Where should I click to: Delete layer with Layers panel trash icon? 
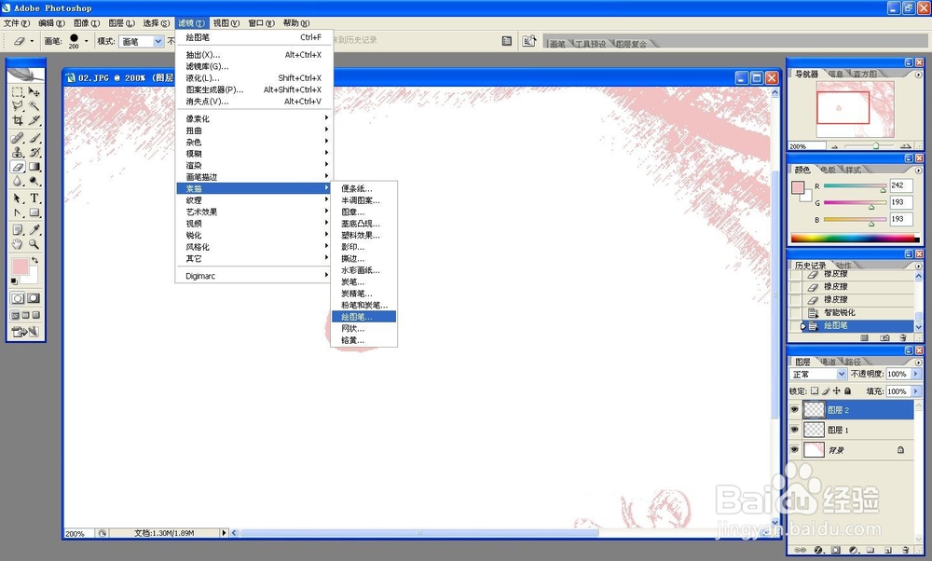(x=905, y=550)
